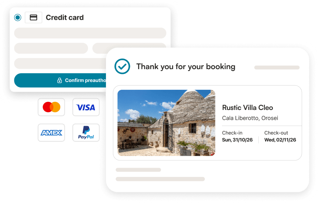Screen dimensions: 318x203
Task: Click the check-out date Wed, 02/11/26
Action: tap(280, 140)
